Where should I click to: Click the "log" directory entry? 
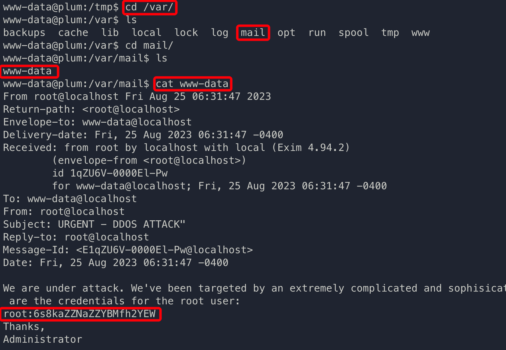[219, 33]
